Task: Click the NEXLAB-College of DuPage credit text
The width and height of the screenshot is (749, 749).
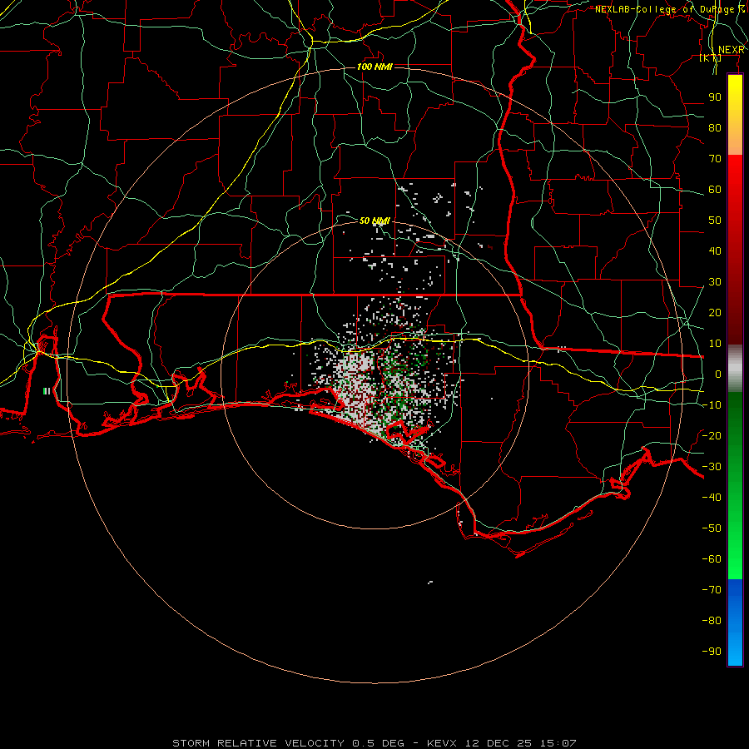Action: [x=669, y=9]
